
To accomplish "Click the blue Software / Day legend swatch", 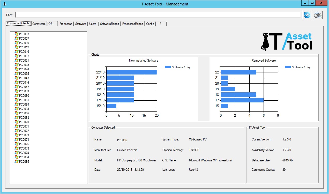I will [168, 67].
